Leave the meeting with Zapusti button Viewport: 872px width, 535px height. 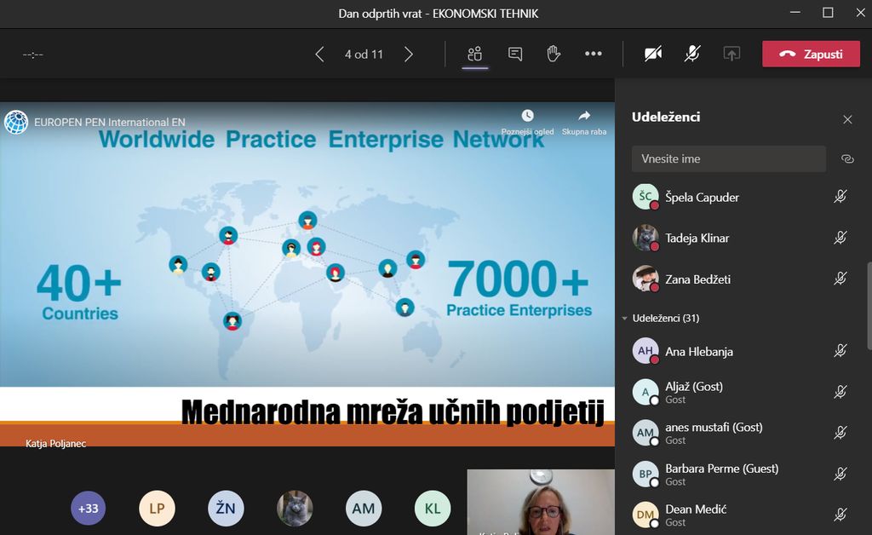click(x=811, y=54)
